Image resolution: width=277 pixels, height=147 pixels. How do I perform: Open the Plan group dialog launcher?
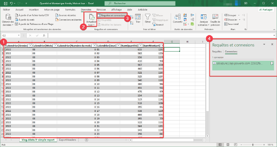245,29
